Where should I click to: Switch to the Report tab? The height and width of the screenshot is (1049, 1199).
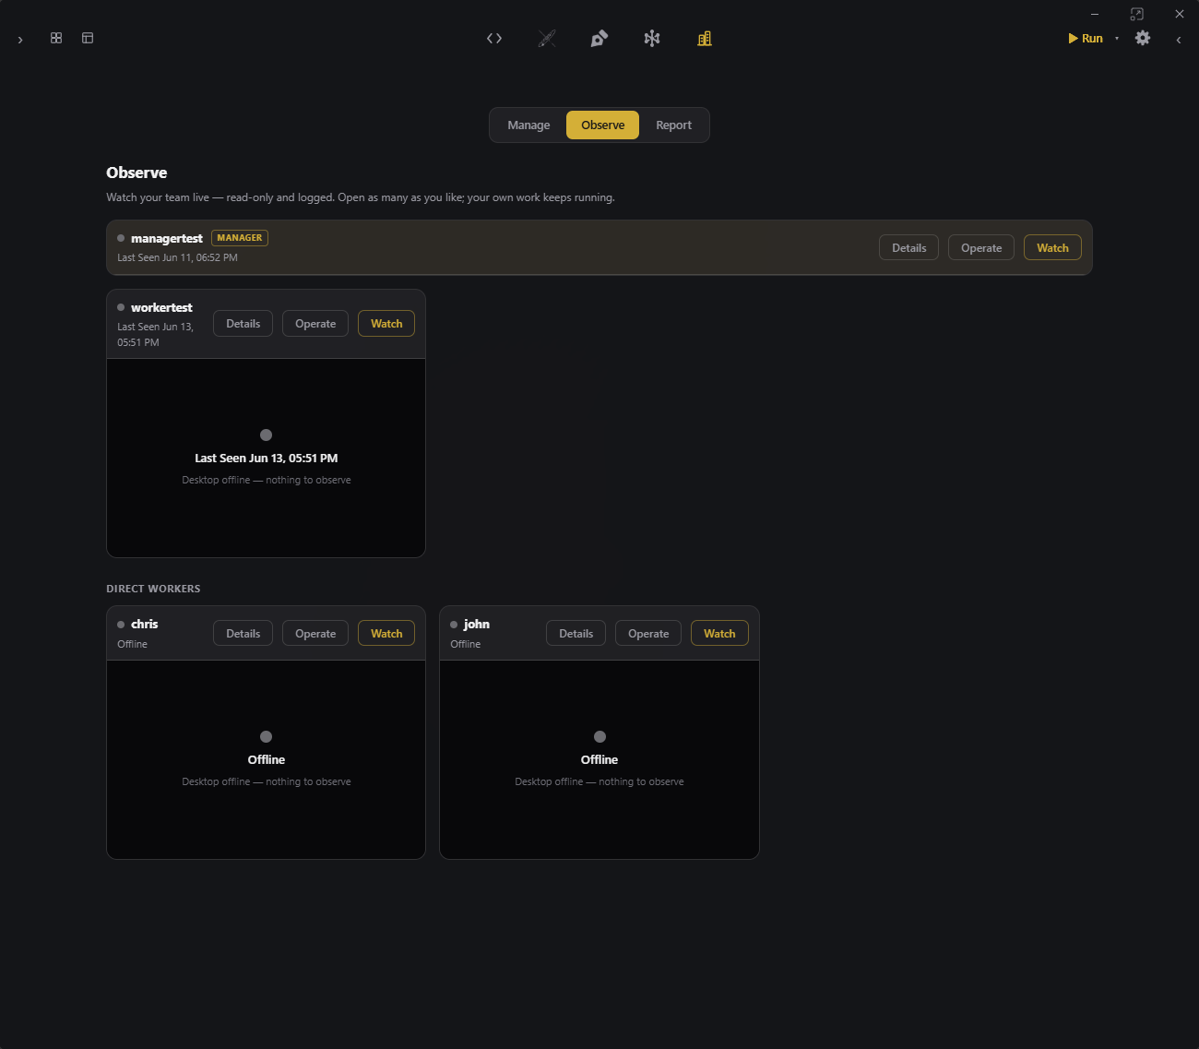click(673, 125)
